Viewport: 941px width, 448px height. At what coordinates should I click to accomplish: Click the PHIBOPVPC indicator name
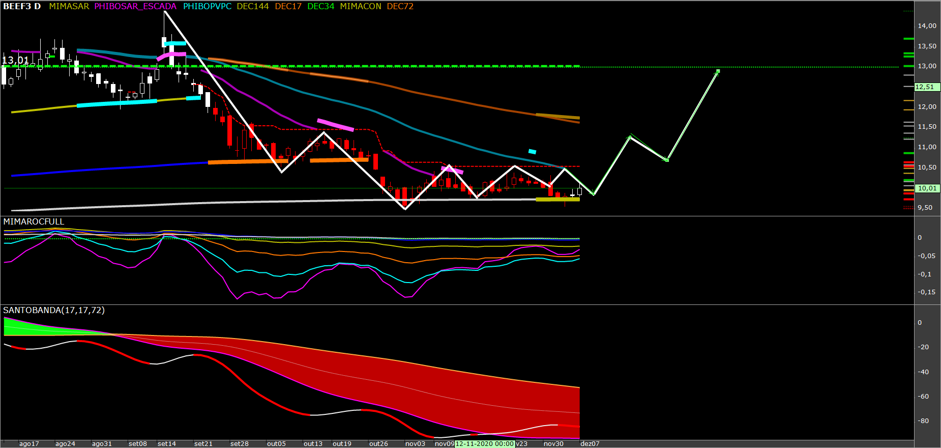207,7
